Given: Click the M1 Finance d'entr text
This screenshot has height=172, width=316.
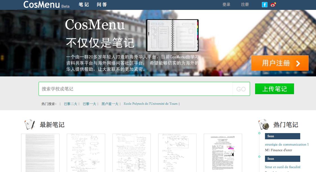Looking at the screenshot, I should pyautogui.click(x=278, y=150).
